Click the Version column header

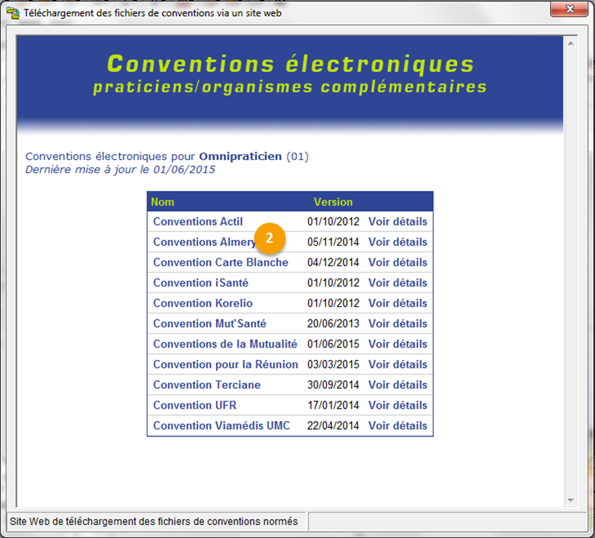[x=333, y=202]
